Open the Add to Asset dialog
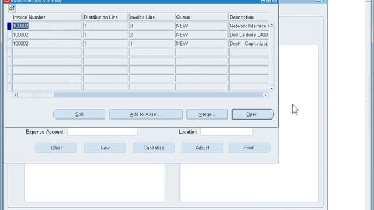This screenshot has width=374, height=210. point(146,114)
